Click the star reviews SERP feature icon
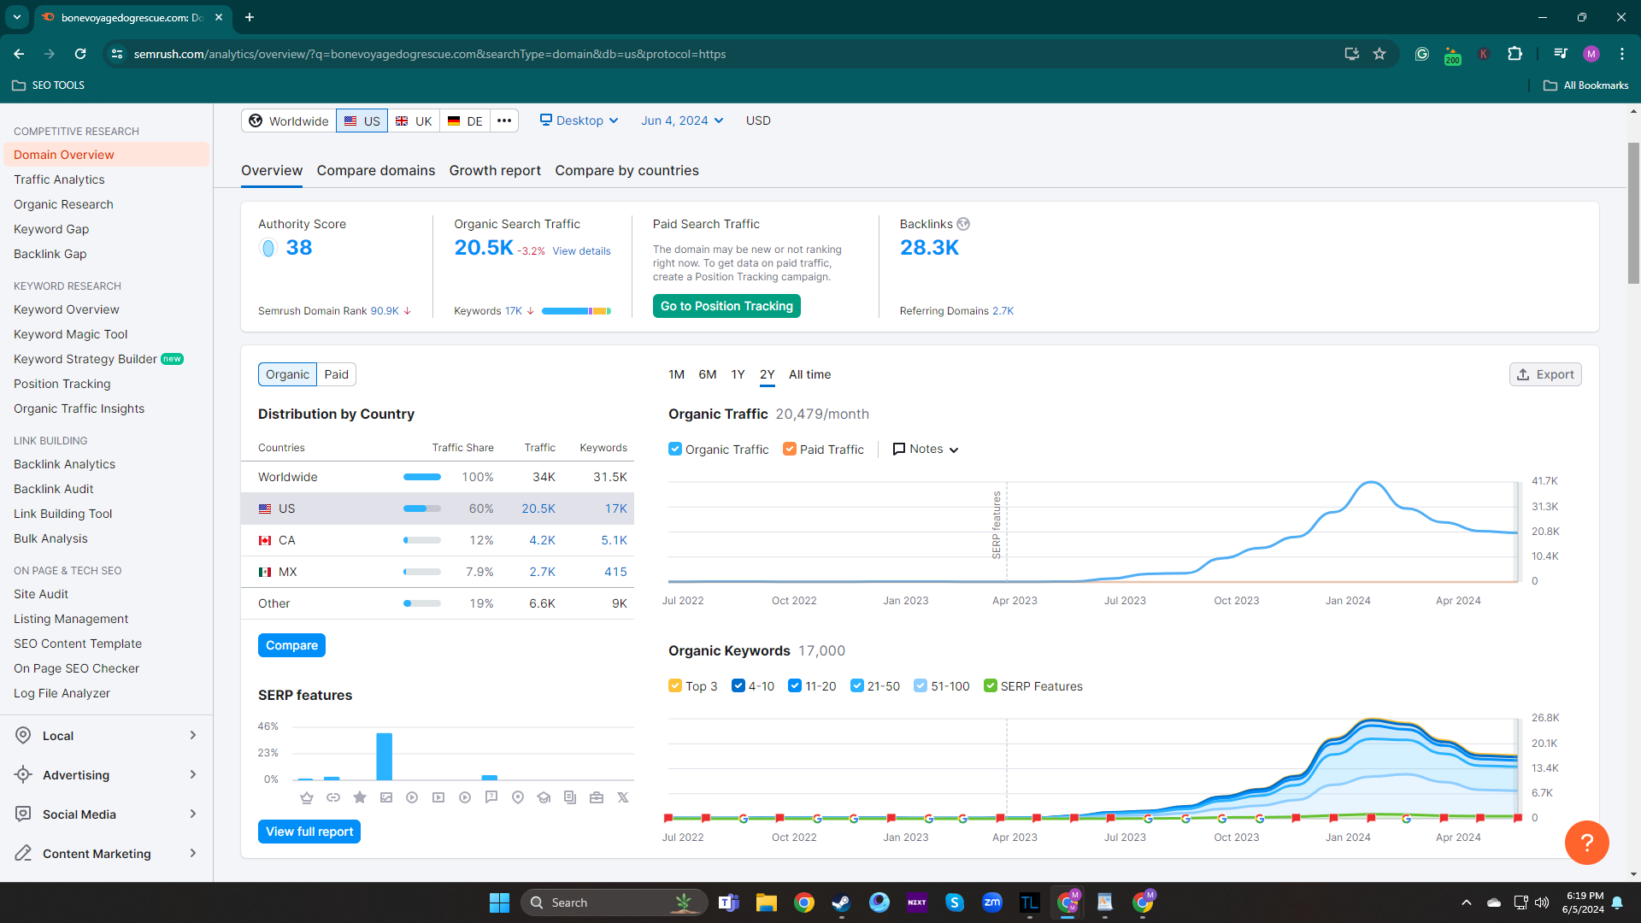The height and width of the screenshot is (923, 1641). [x=360, y=797]
